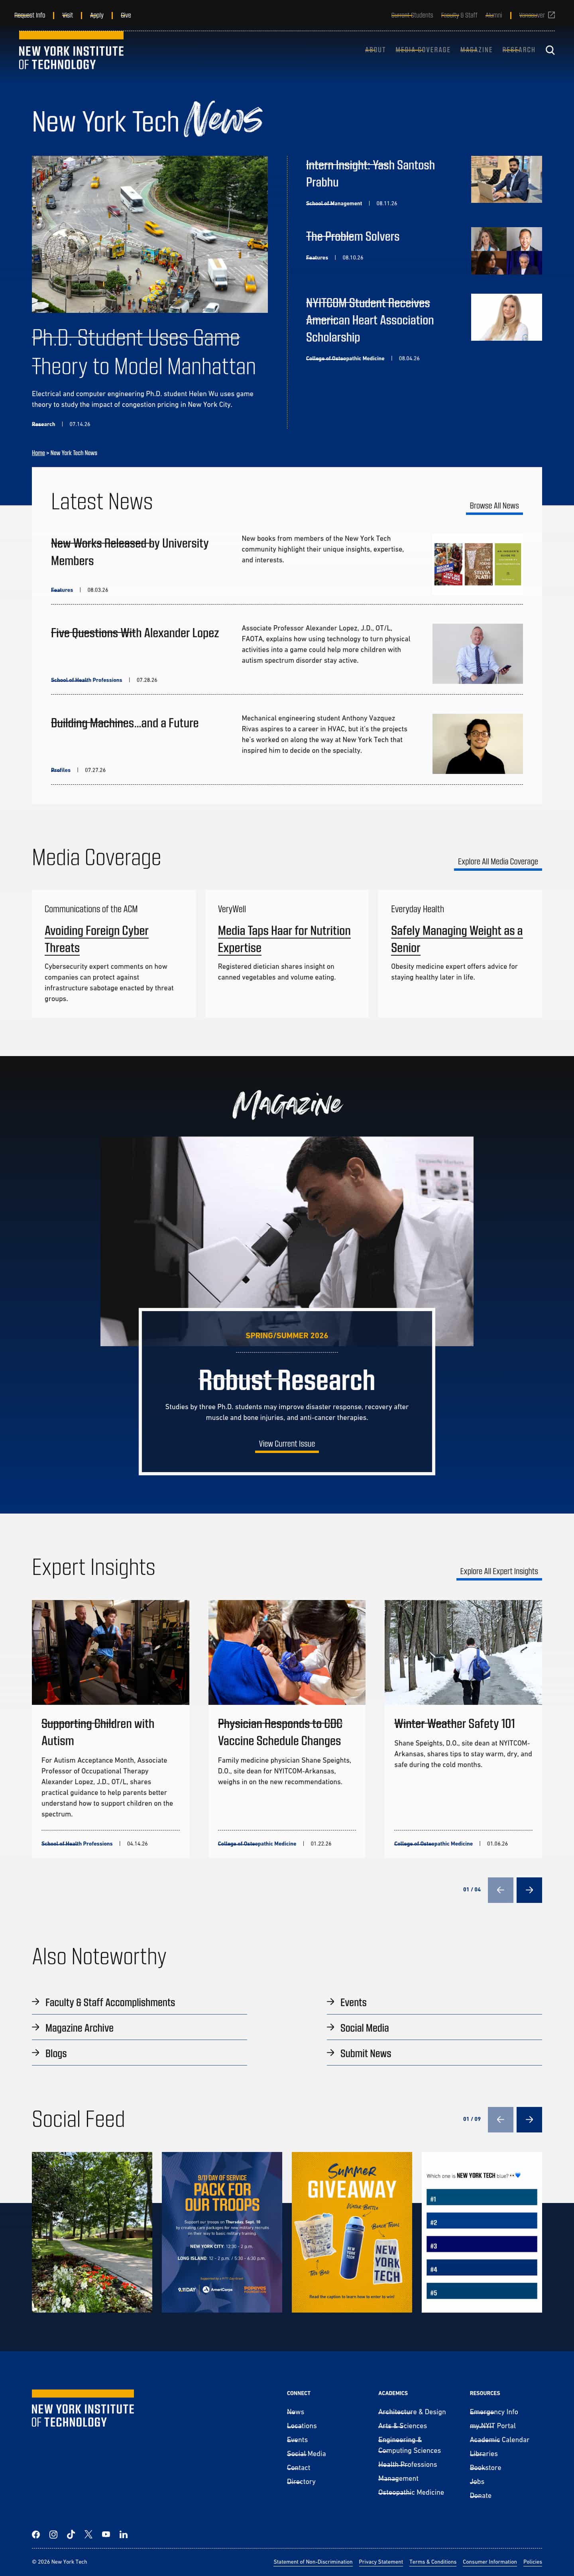Screen dimensions: 574x2576
Task: Open the TikTok icon in the footer
Action: (71, 2534)
